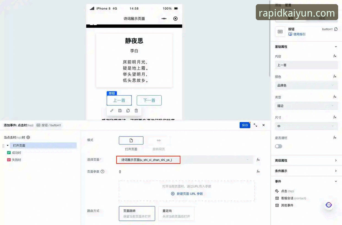Switch to the 样式 sub-tab
342x225 pixels.
pos(322,18)
